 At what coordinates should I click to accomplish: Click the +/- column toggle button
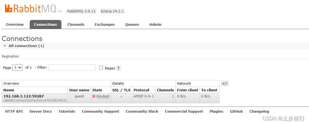(225, 84)
